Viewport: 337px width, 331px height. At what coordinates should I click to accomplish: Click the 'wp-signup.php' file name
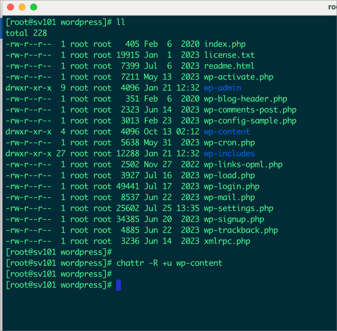tap(234, 219)
